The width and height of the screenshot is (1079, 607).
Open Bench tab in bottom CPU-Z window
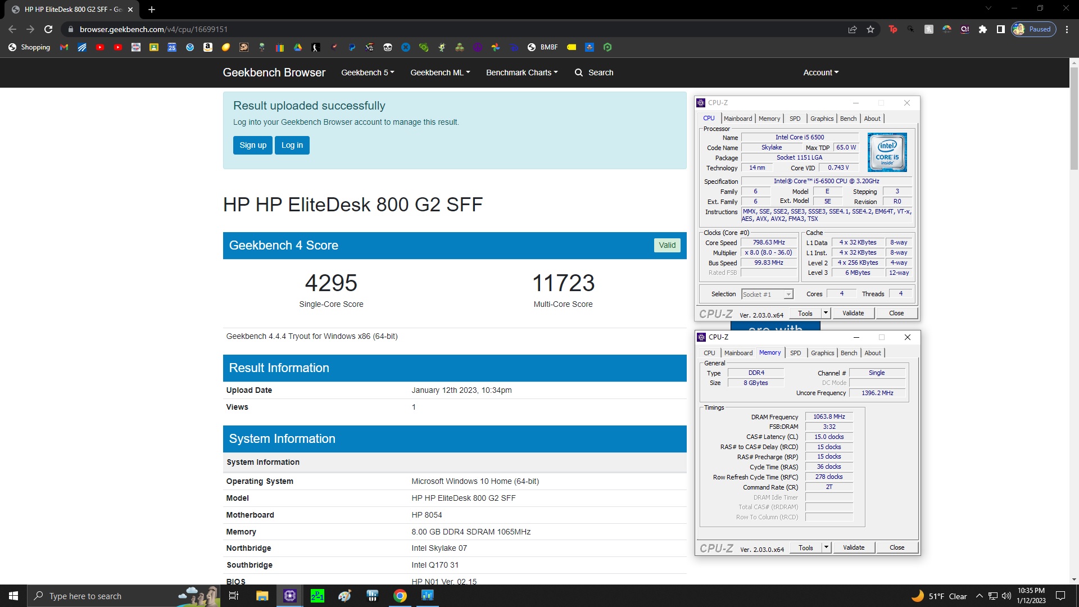click(x=849, y=353)
